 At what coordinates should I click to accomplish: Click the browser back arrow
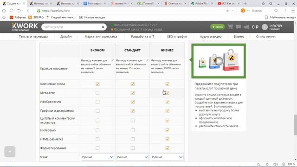click(28, 11)
